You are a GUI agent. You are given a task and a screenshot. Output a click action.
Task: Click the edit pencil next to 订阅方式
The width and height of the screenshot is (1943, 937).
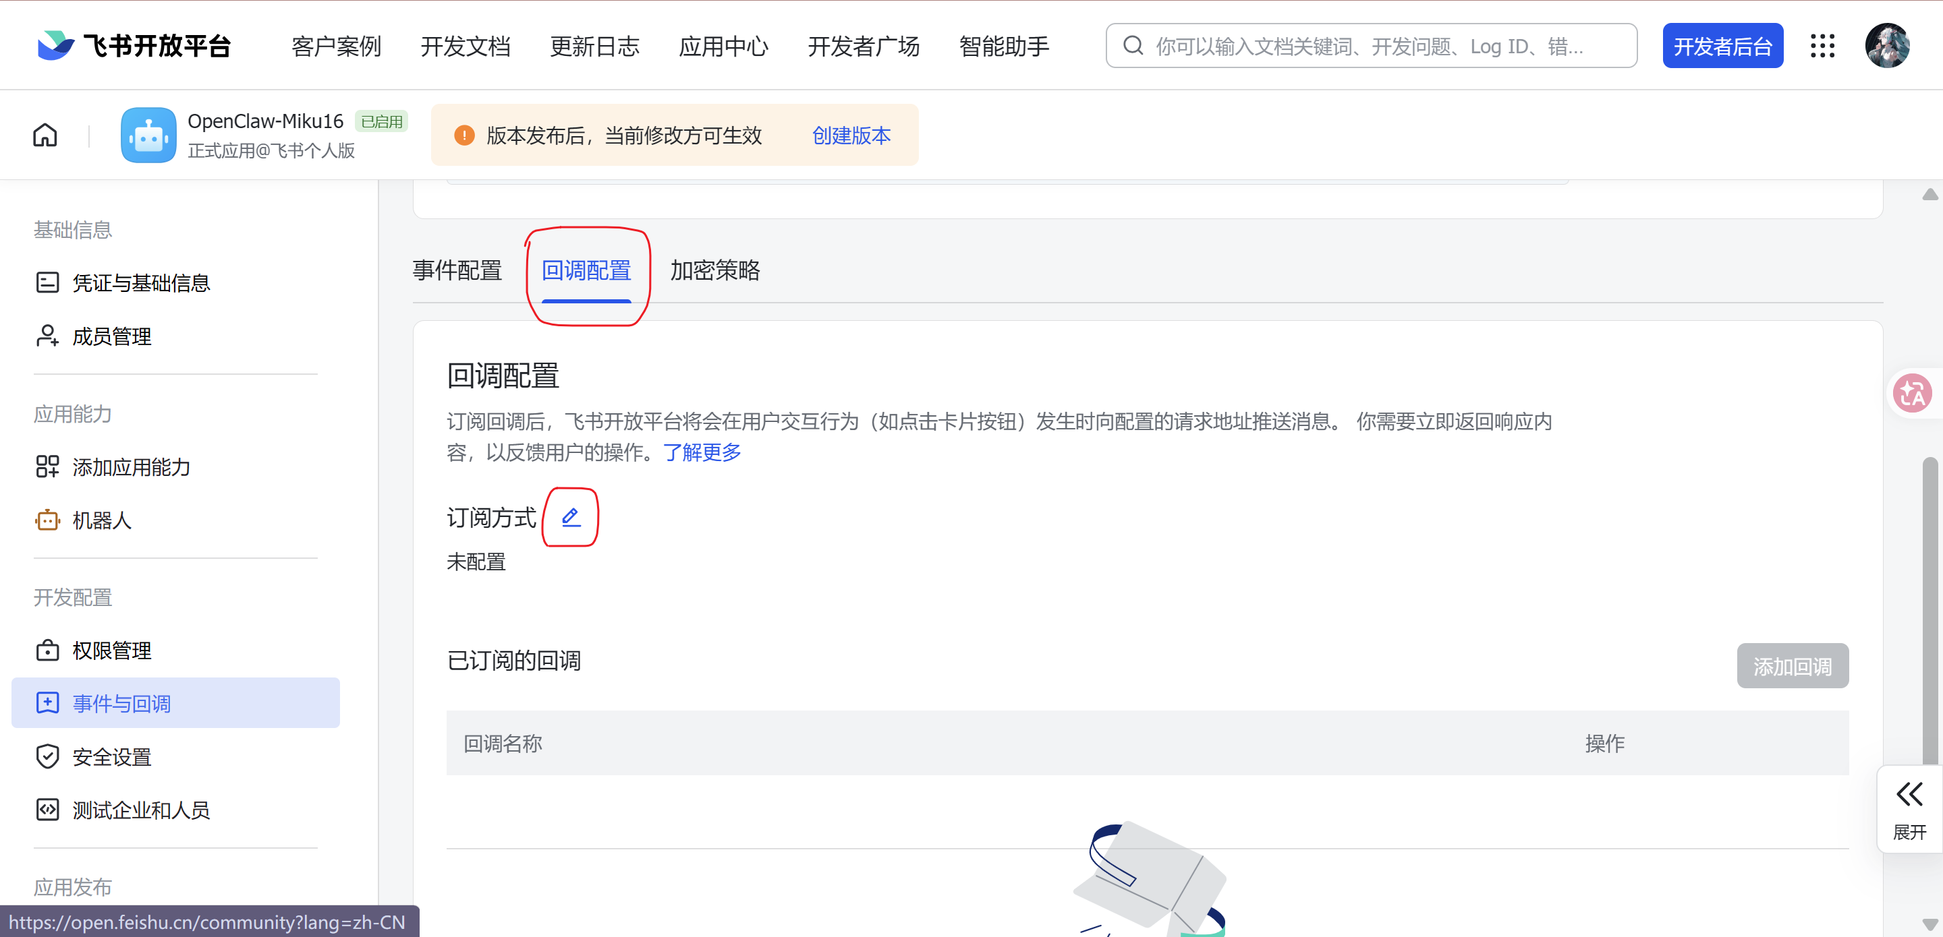coord(571,517)
